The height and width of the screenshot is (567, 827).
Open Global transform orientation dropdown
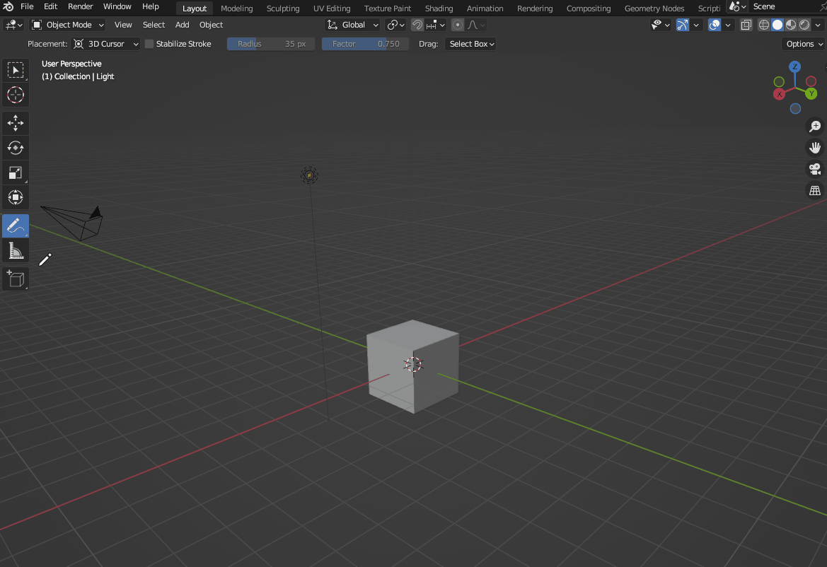click(352, 25)
